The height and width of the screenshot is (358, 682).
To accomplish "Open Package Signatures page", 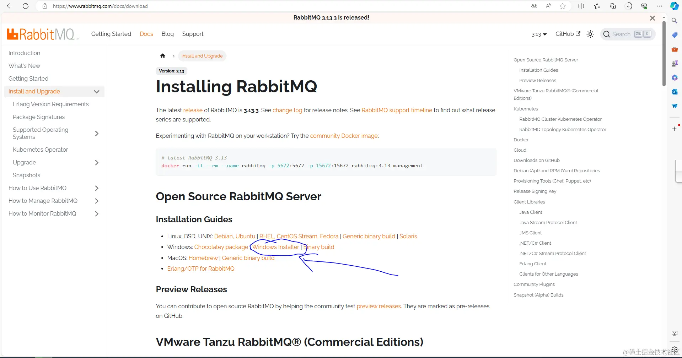I will 39,117.
